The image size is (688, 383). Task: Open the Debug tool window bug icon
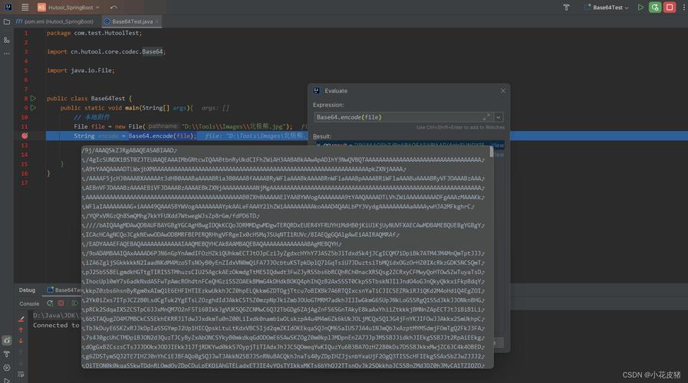(x=7, y=341)
